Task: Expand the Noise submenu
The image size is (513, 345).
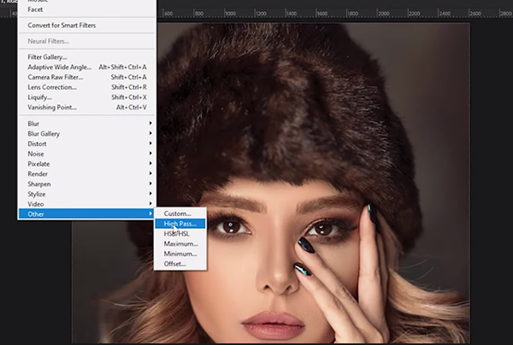Action: click(x=86, y=154)
